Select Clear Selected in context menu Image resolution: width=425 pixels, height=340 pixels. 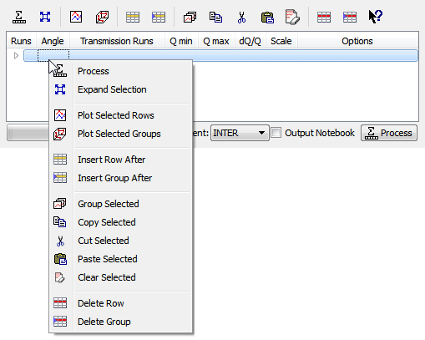tap(121, 277)
